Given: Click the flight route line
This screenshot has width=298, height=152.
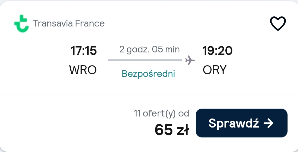Looking at the screenshot, I should [145, 60].
